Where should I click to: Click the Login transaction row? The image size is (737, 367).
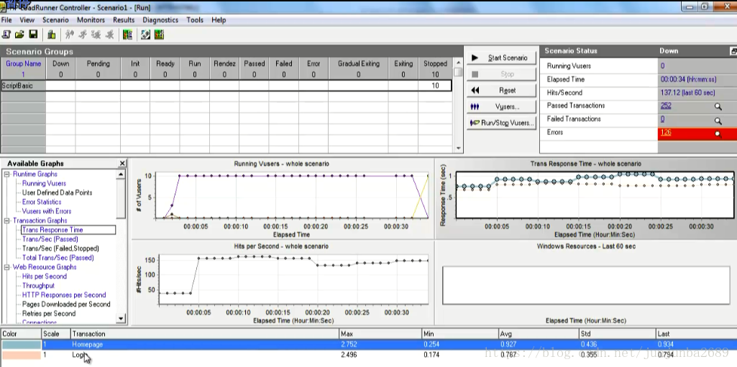(x=368, y=356)
